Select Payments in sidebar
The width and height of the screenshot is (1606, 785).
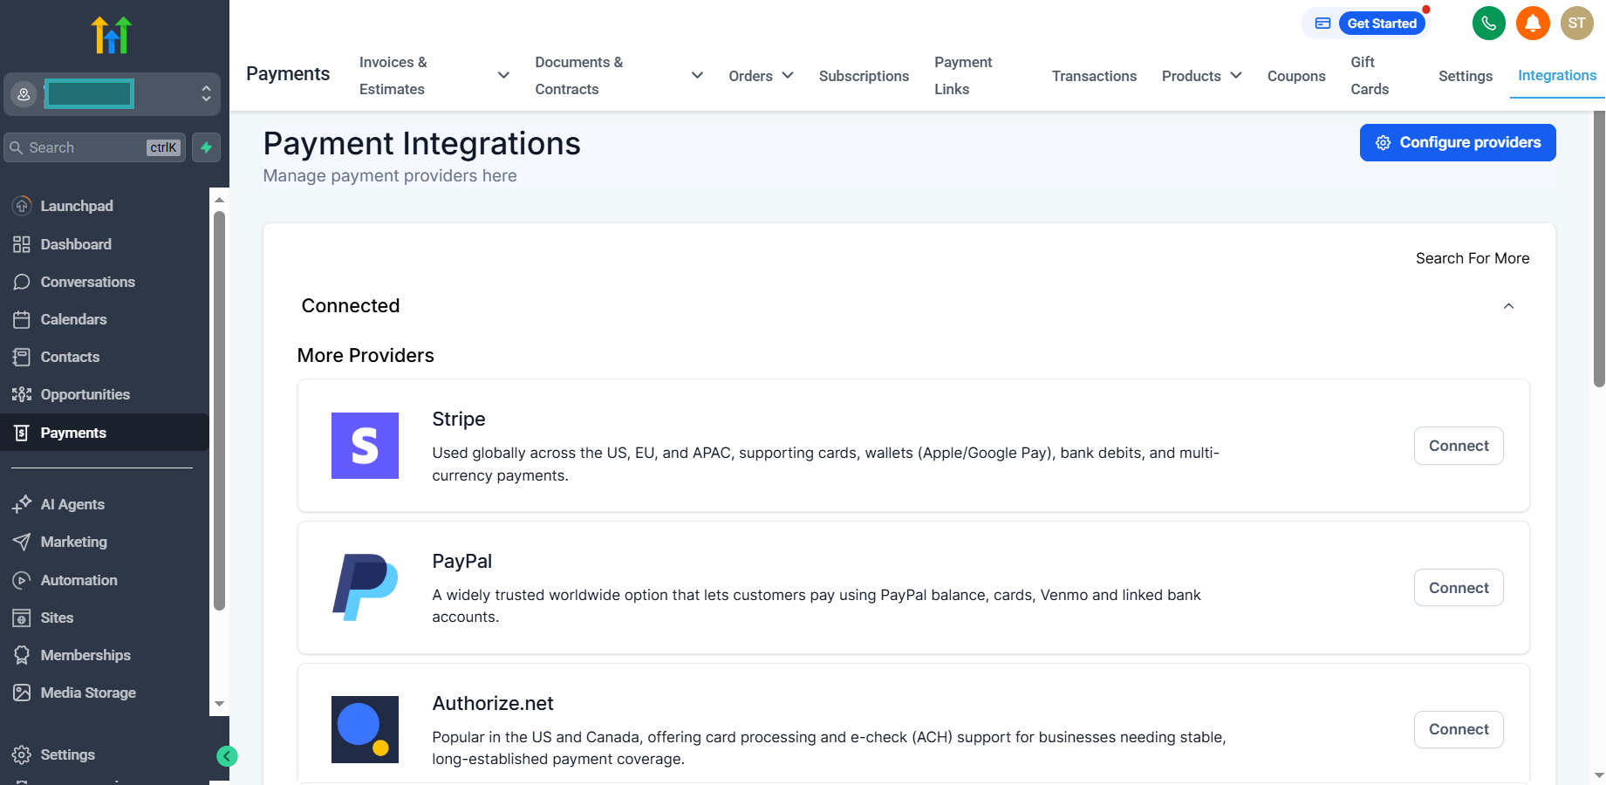point(104,433)
